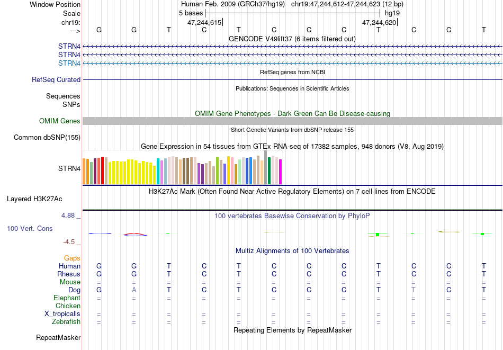This screenshot has width=503, height=350.
Task: Open Multiz Alignments of 100 Vertebrates title
Action: [292, 250]
